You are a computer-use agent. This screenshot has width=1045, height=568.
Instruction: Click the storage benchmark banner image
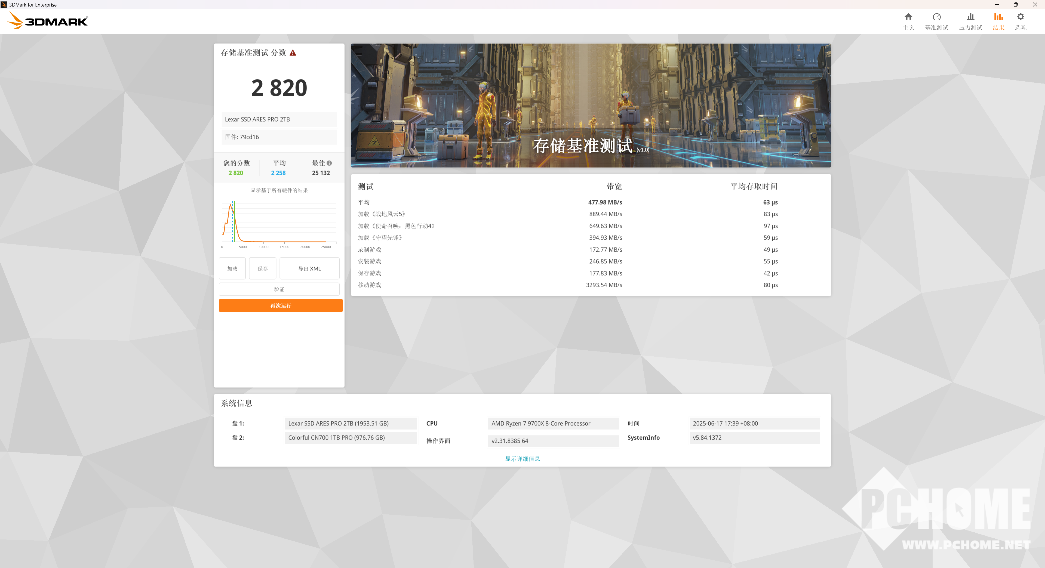click(591, 105)
